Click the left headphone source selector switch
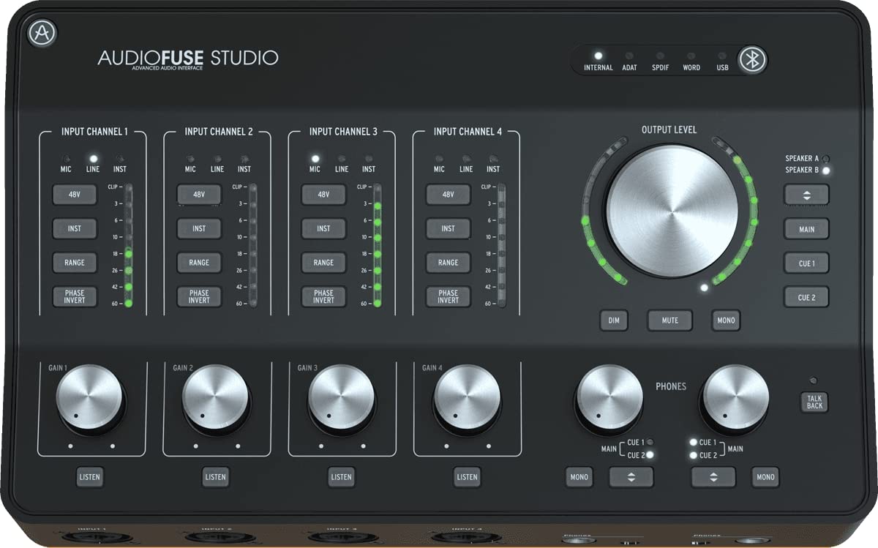 (x=631, y=476)
